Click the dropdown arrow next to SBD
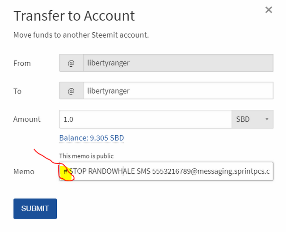The width and height of the screenshot is (286, 232). click(267, 120)
